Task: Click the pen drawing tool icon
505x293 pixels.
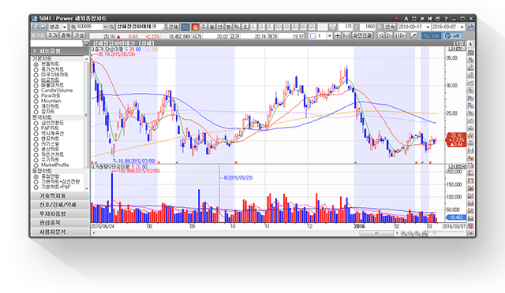Action: (x=413, y=35)
